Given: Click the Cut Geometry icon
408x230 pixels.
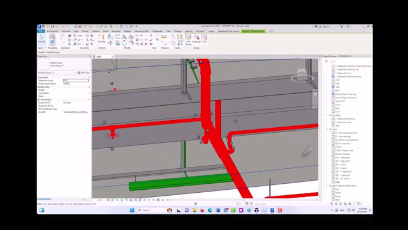Looking at the screenshot, I should coord(74,40).
